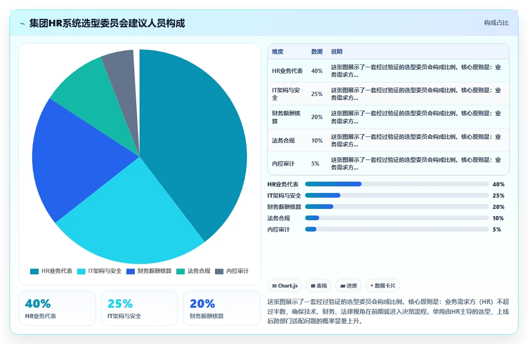The height and width of the screenshot is (344, 528).
Task: Toggle 法务合规 legend swatch
Action: click(x=181, y=272)
